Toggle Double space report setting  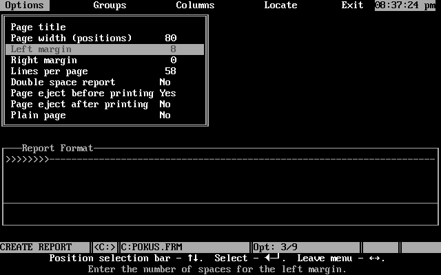pos(105,82)
